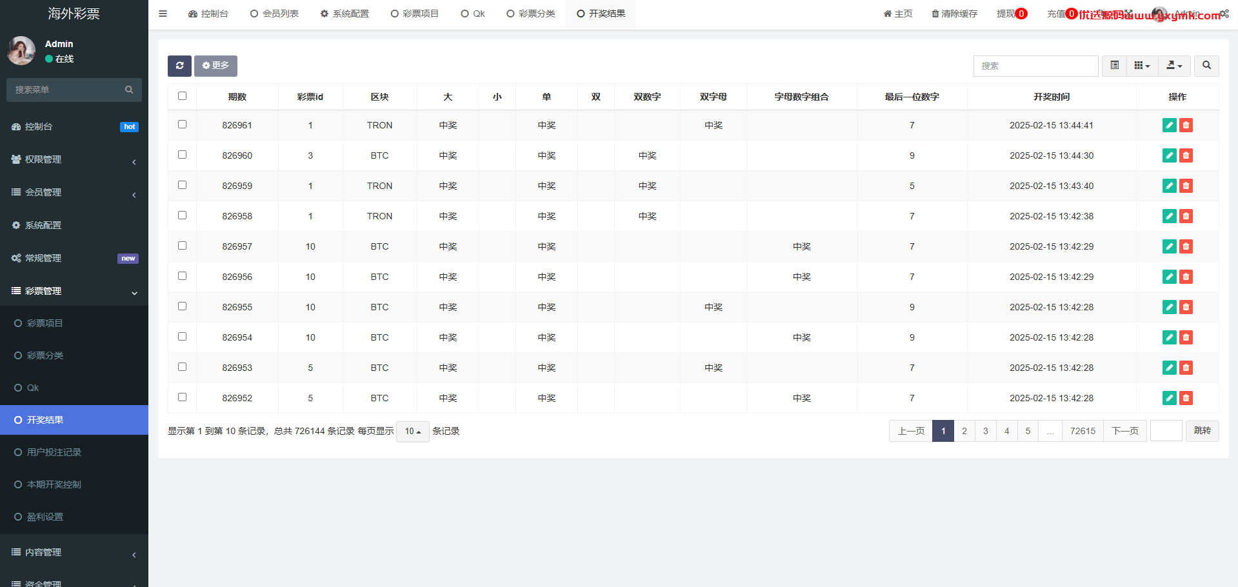Edit record 826961 with green pencil

[x=1170, y=125]
